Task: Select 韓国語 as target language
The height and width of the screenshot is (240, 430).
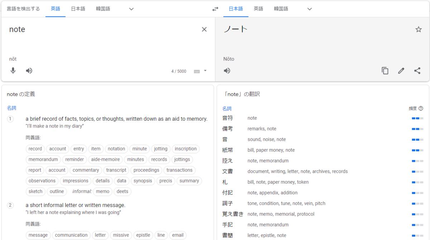Action: (x=281, y=9)
